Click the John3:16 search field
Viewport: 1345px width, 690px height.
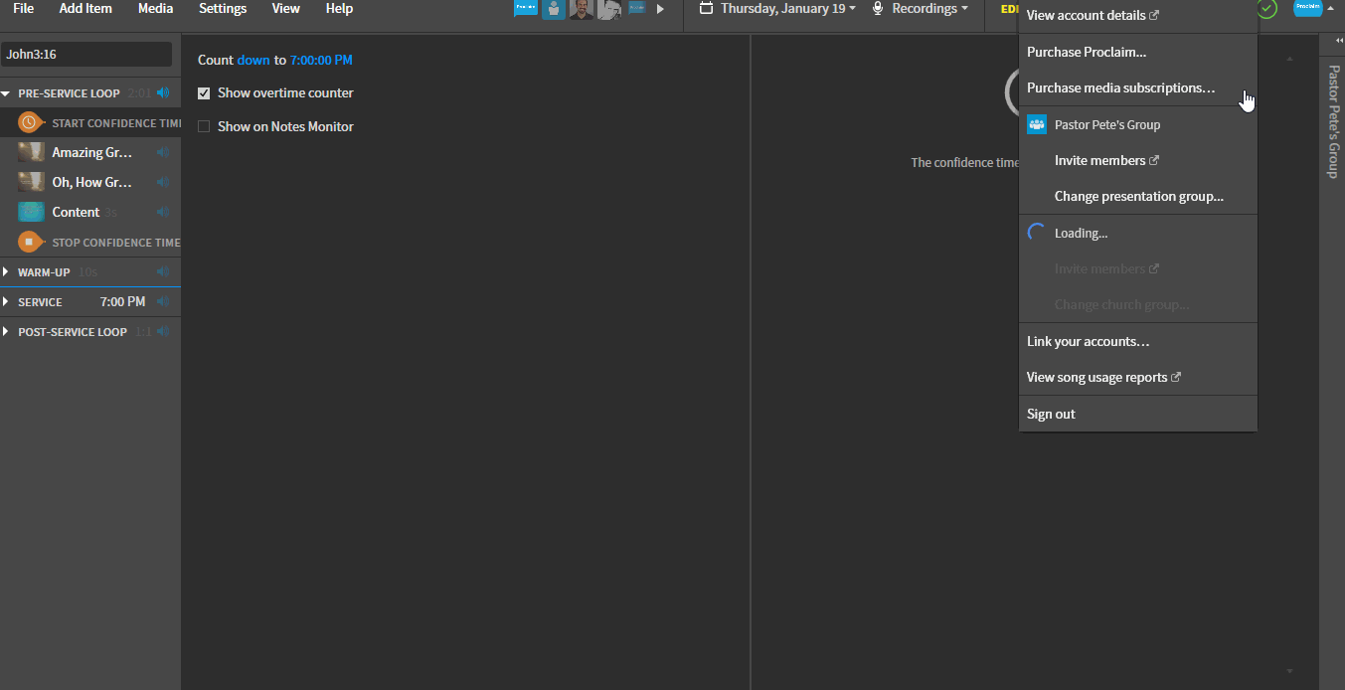point(86,54)
